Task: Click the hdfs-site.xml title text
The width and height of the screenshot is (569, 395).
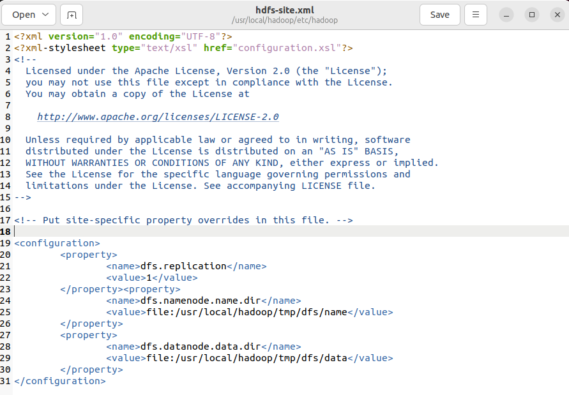Action: [x=285, y=10]
